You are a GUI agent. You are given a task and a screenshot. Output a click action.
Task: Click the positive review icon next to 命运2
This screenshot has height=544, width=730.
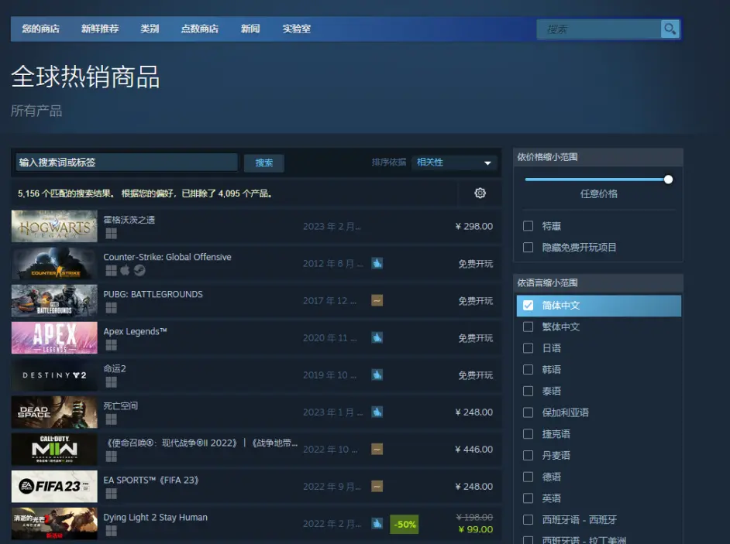click(x=377, y=375)
